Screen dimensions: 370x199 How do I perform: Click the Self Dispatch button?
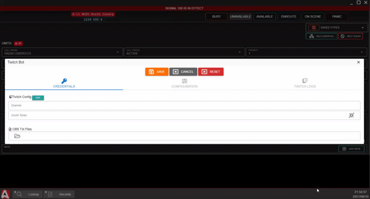[322, 36]
